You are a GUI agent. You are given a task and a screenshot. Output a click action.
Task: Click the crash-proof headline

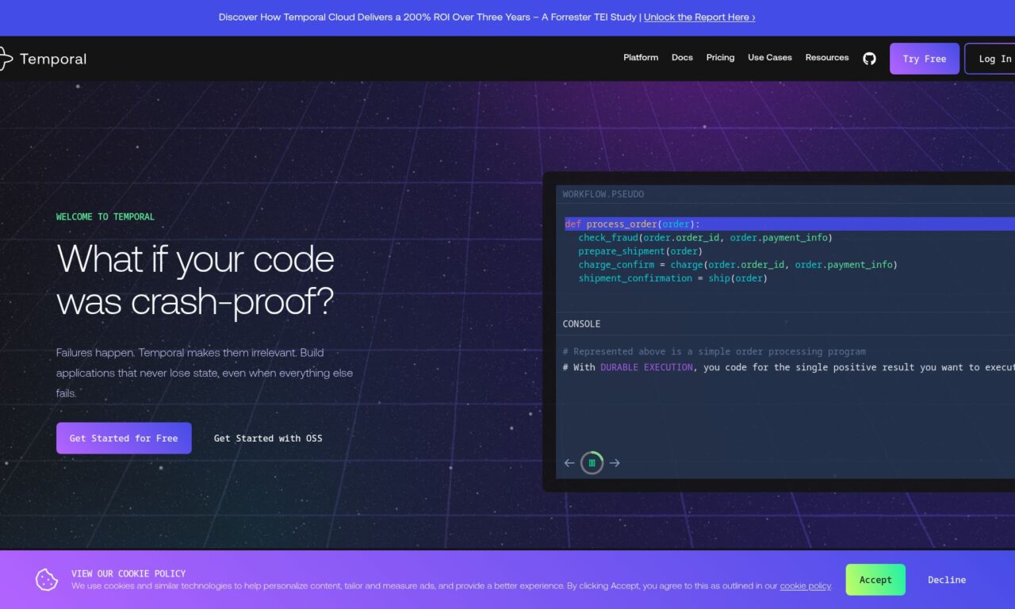pyautogui.click(x=196, y=280)
